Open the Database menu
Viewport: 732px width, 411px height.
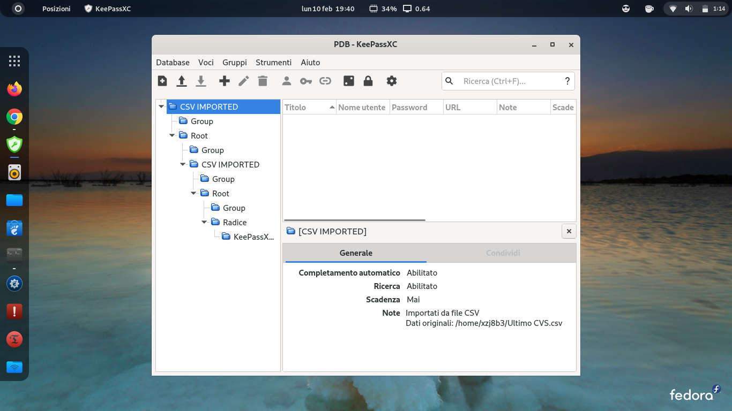pos(173,62)
